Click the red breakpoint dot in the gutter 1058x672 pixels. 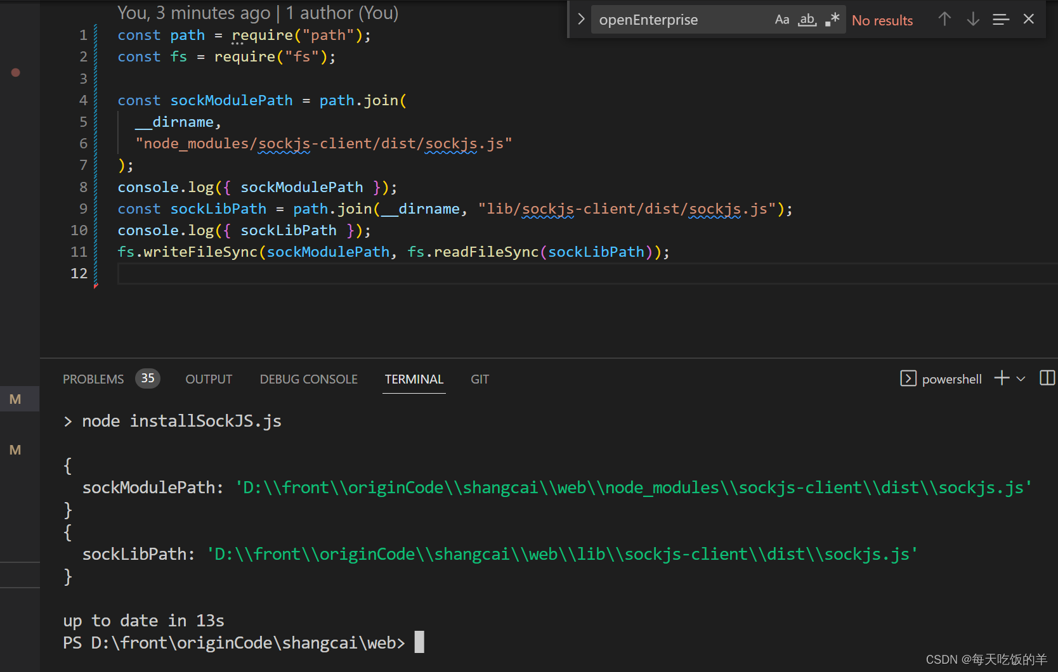15,72
